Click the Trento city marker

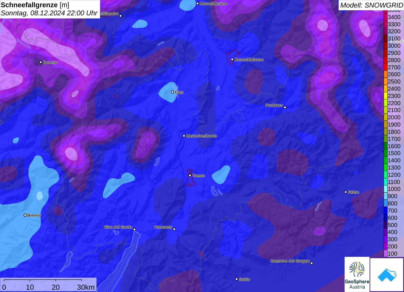[x=190, y=175]
